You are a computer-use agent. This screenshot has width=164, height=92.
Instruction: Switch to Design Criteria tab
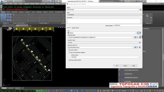[75, 28]
